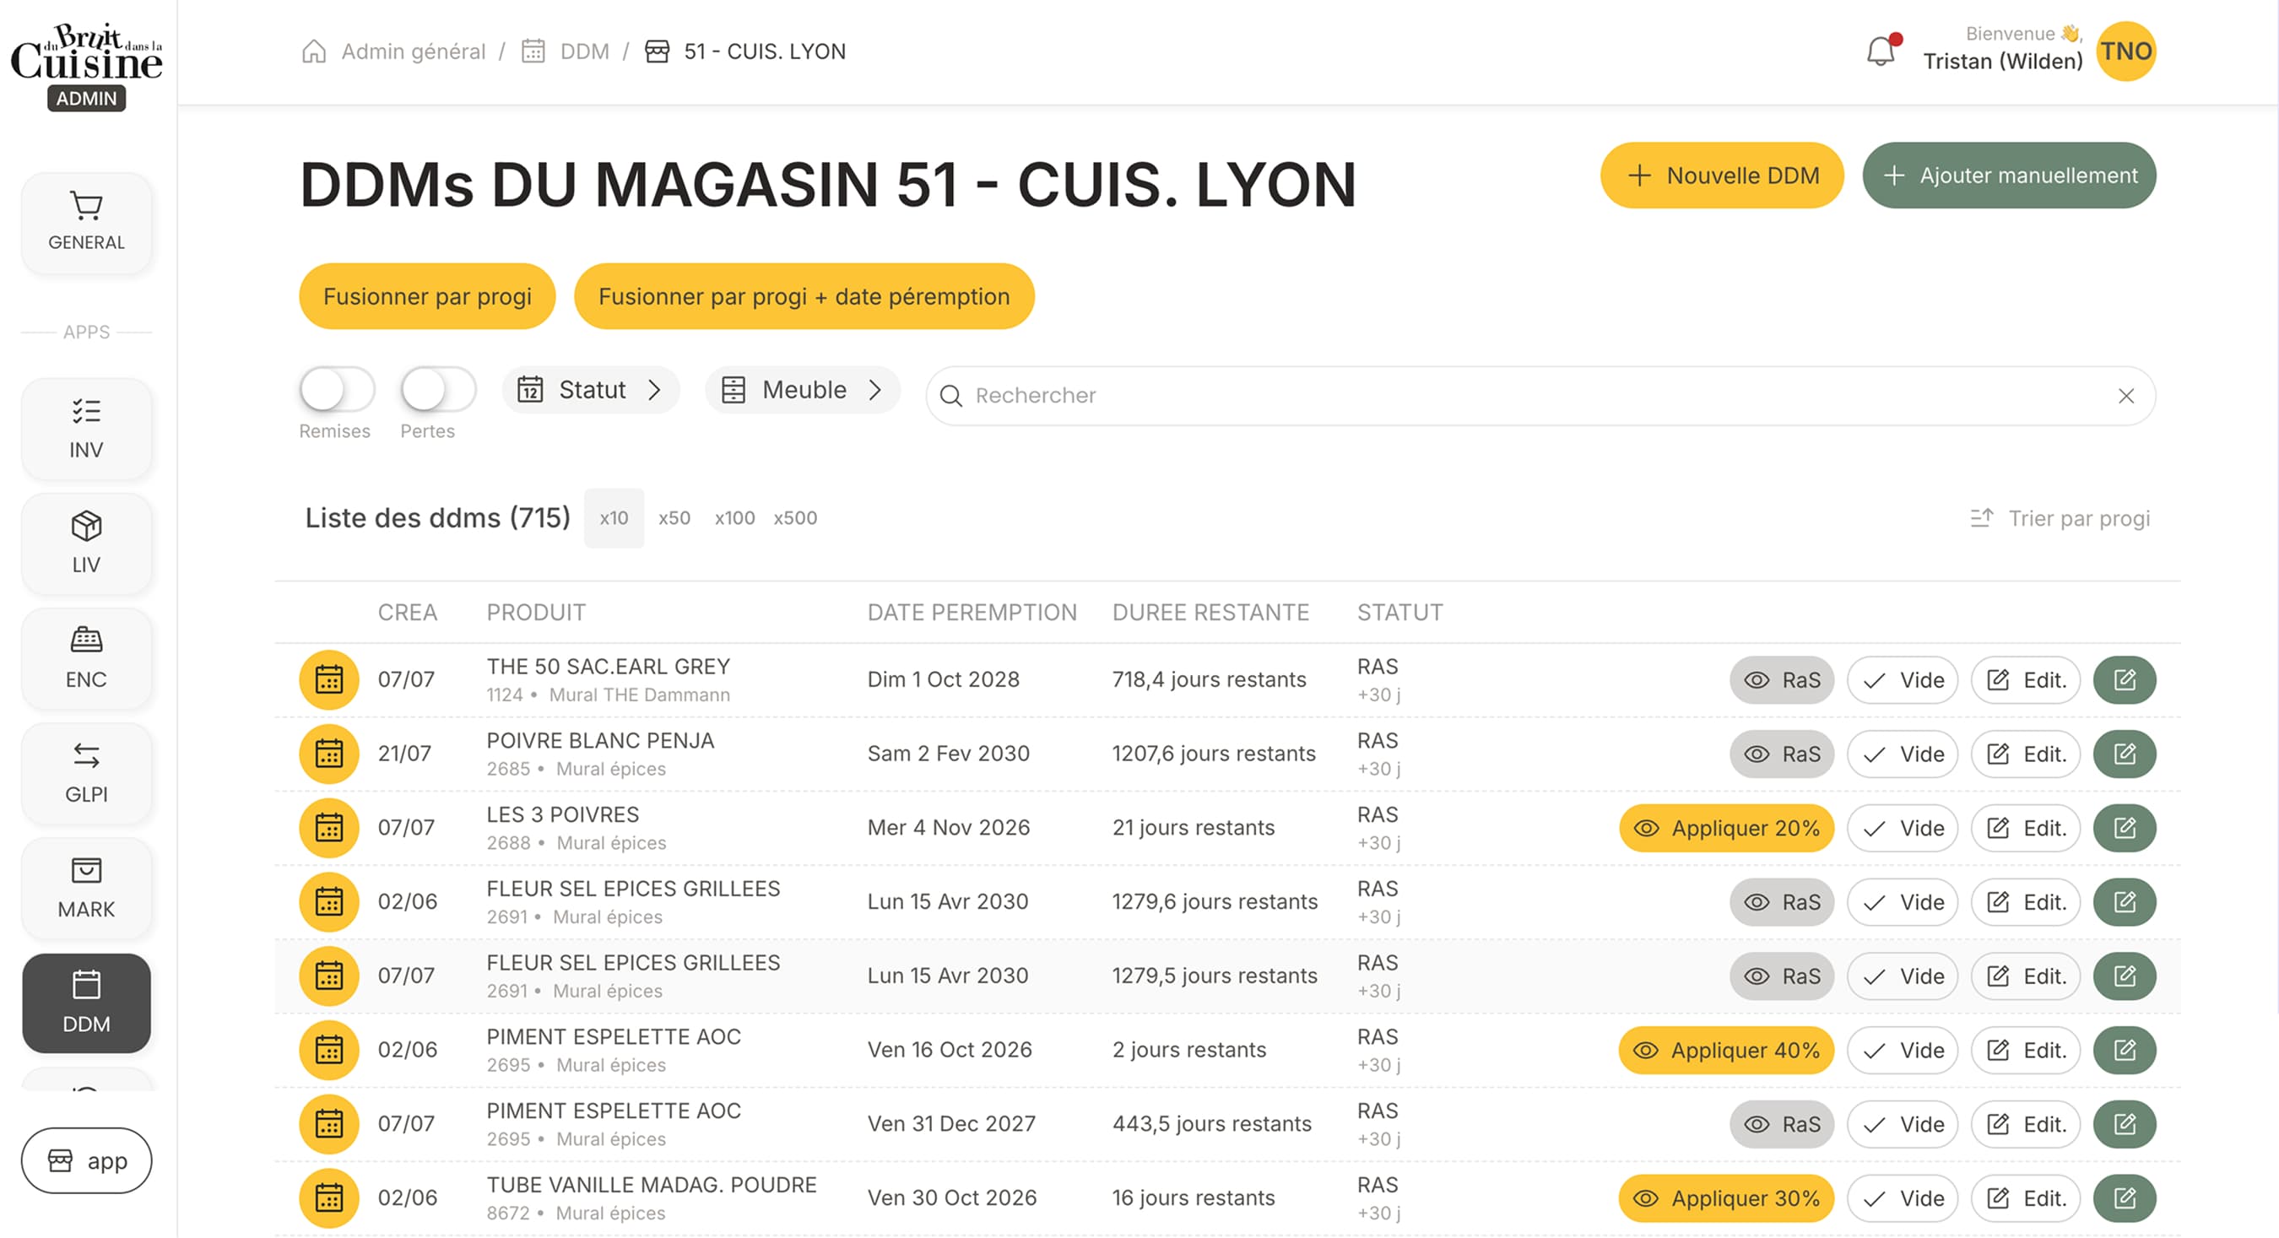The width and height of the screenshot is (2279, 1238).
Task: Click Ajouter manuellement button
Action: 2008,175
